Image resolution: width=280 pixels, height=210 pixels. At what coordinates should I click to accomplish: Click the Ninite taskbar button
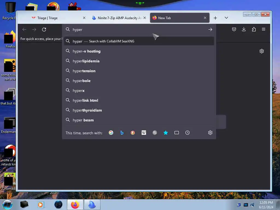(x=92, y=205)
